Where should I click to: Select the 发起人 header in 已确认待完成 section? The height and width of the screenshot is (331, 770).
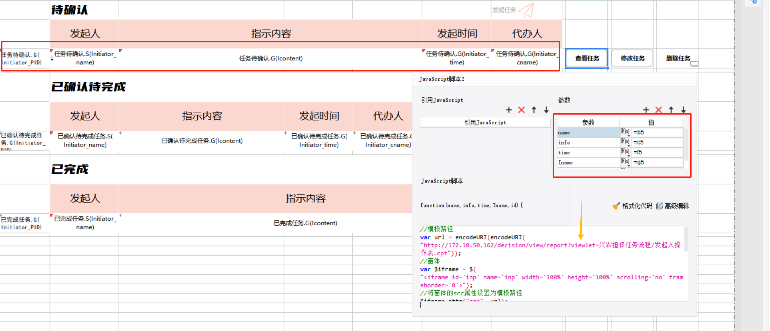click(x=84, y=116)
